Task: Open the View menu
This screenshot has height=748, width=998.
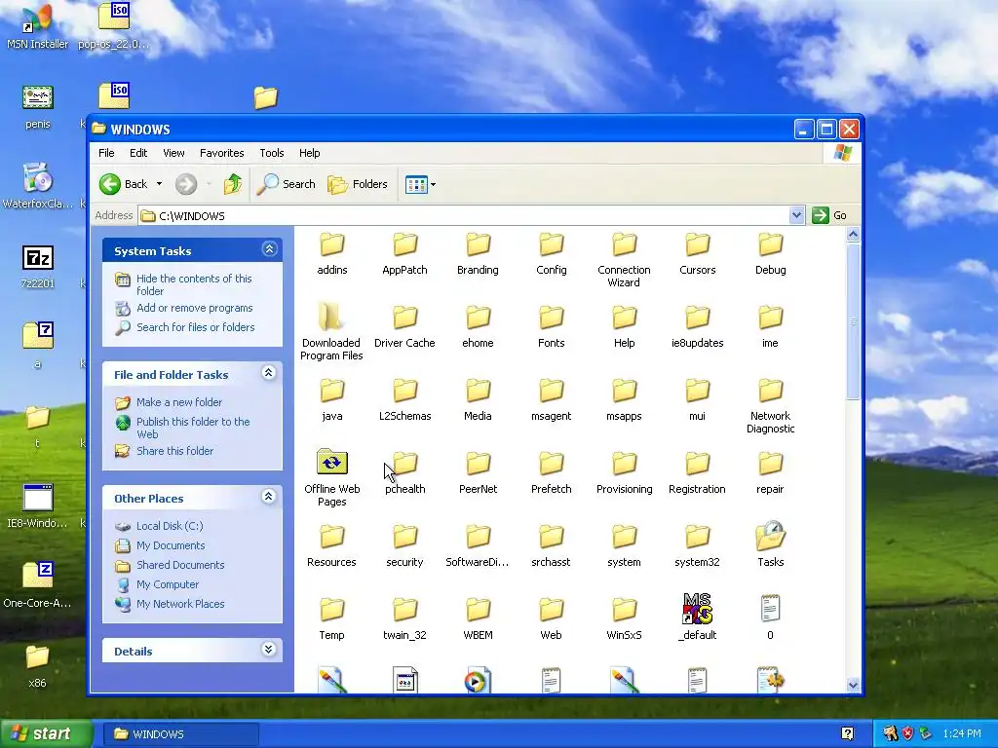Action: 173,153
